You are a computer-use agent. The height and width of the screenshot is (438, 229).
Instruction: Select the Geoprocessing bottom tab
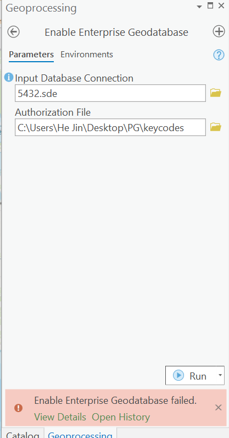pyautogui.click(x=80, y=433)
